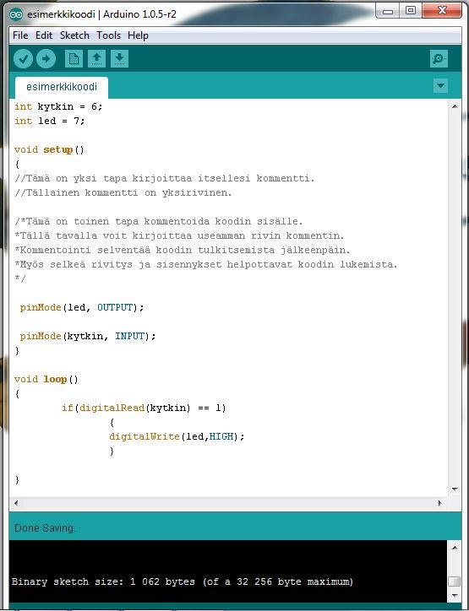Click the 'Done Saving.' status message
Viewport: 469px width, 611px height.
[46, 528]
